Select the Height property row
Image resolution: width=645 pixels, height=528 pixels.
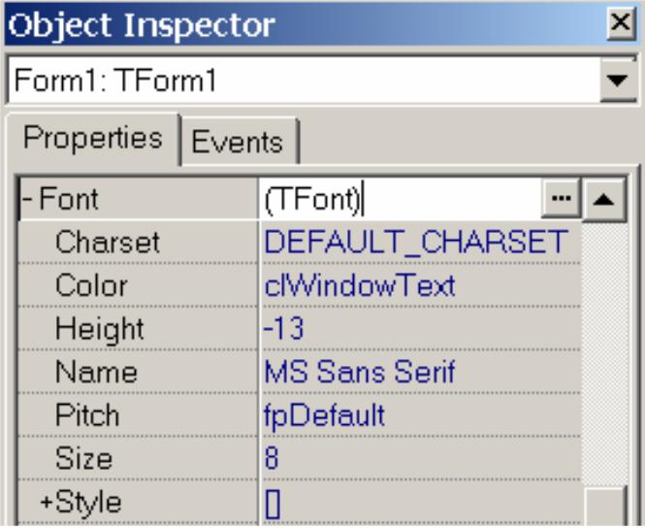tap(300, 328)
